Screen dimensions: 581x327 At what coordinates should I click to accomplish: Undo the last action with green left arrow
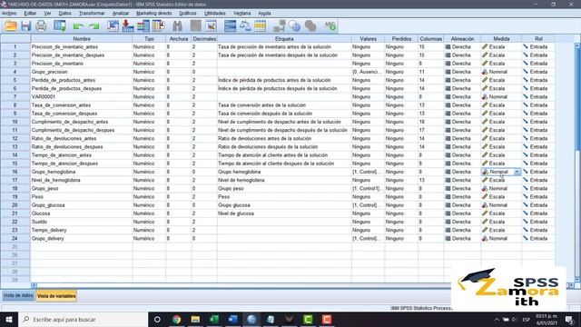(78, 26)
